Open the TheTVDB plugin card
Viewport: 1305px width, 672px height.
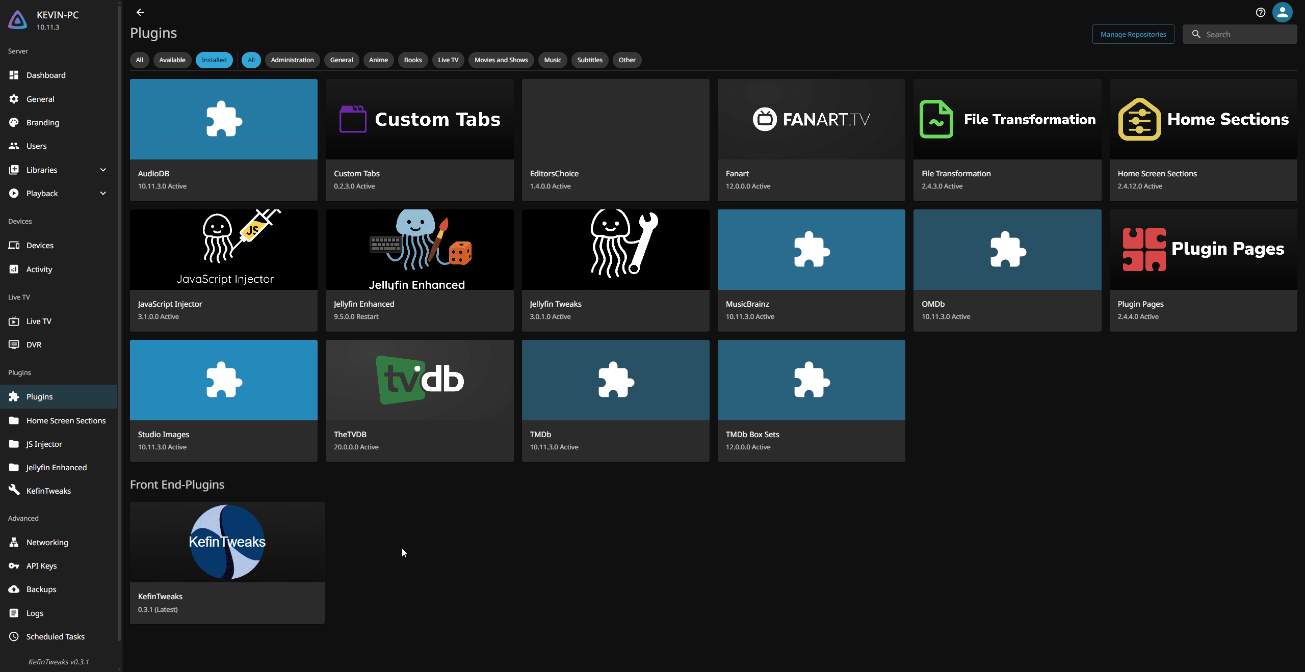coord(420,400)
